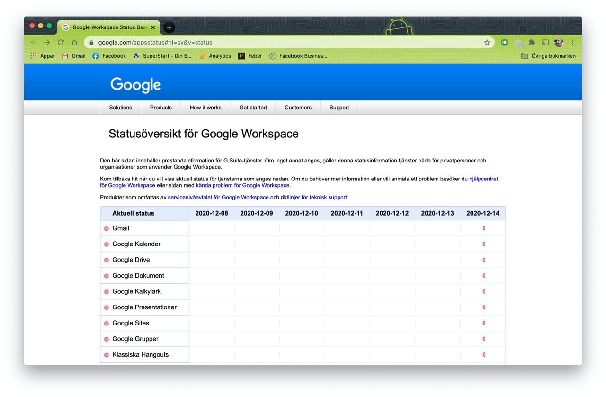
Task: Open the Customers menu item
Action: pyautogui.click(x=298, y=108)
